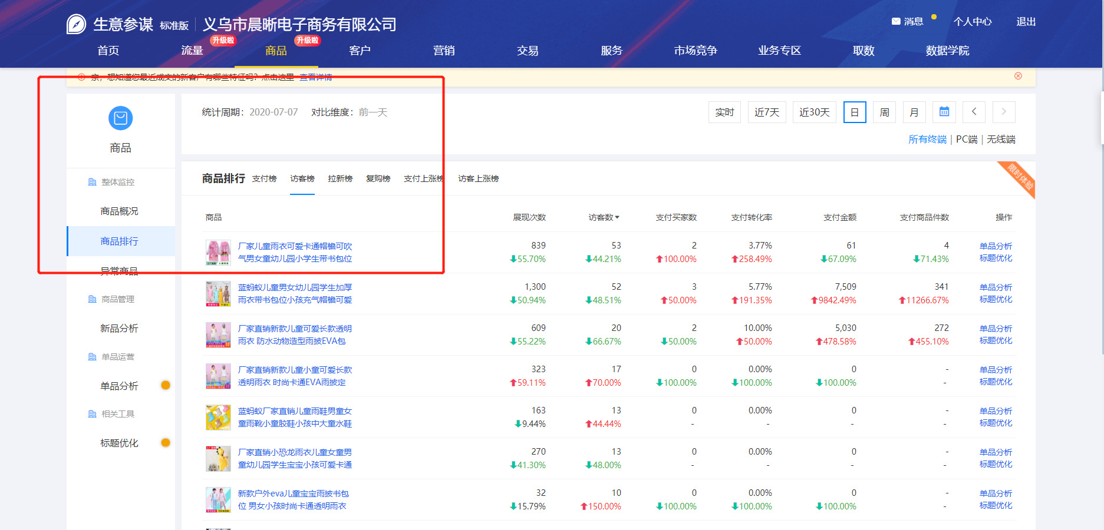Sort by 访客数 column arrow
This screenshot has height=530, width=1104.
[x=617, y=217]
